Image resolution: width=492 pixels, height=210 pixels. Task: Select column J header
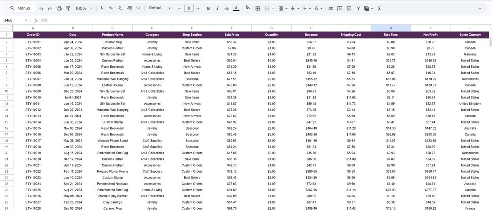391,28
